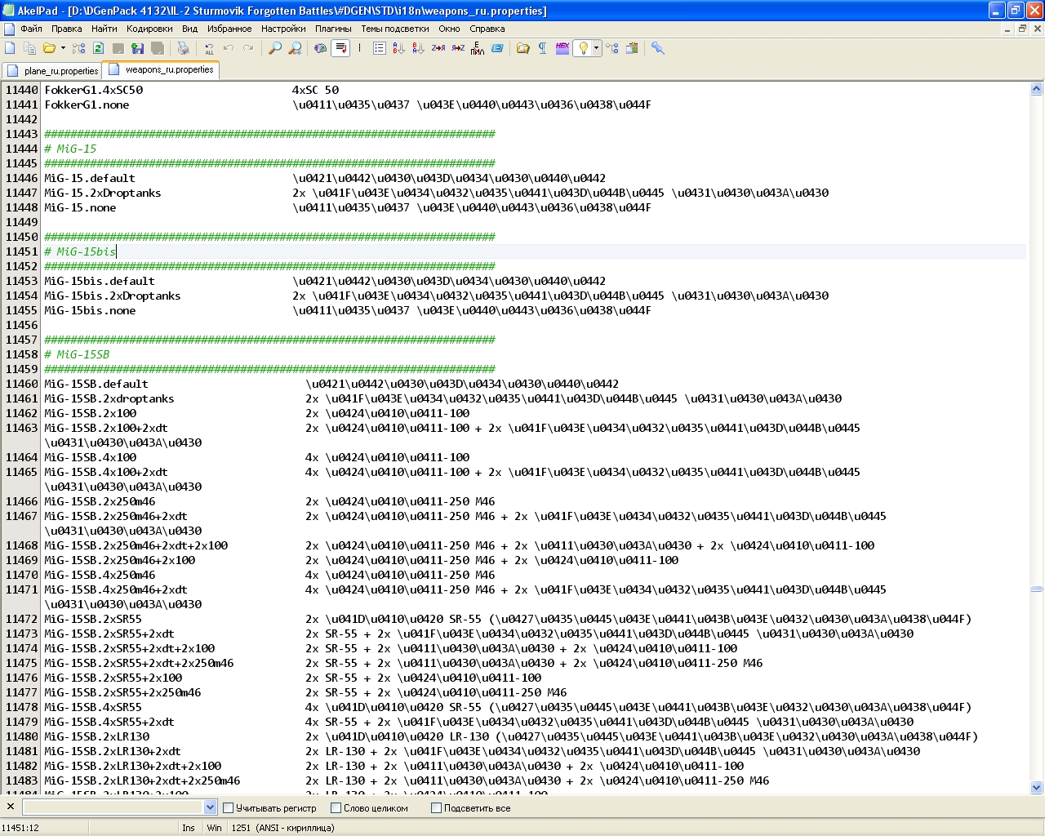Viewport: 1045px width, 836px height.
Task: Click inside the quick search input field
Action: pyautogui.click(x=113, y=807)
